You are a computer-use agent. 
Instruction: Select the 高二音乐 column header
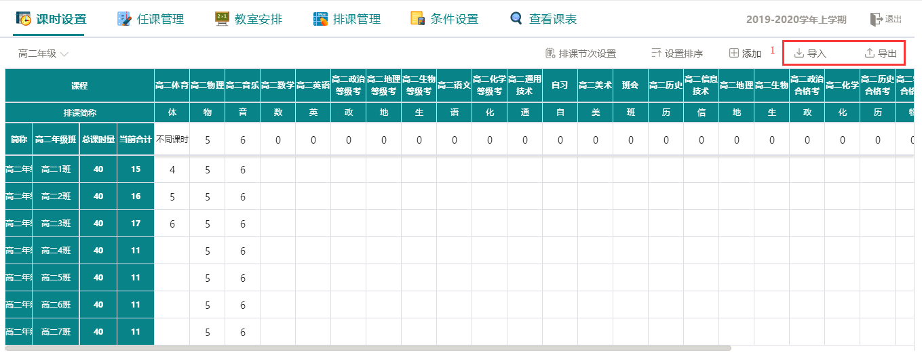pos(243,86)
